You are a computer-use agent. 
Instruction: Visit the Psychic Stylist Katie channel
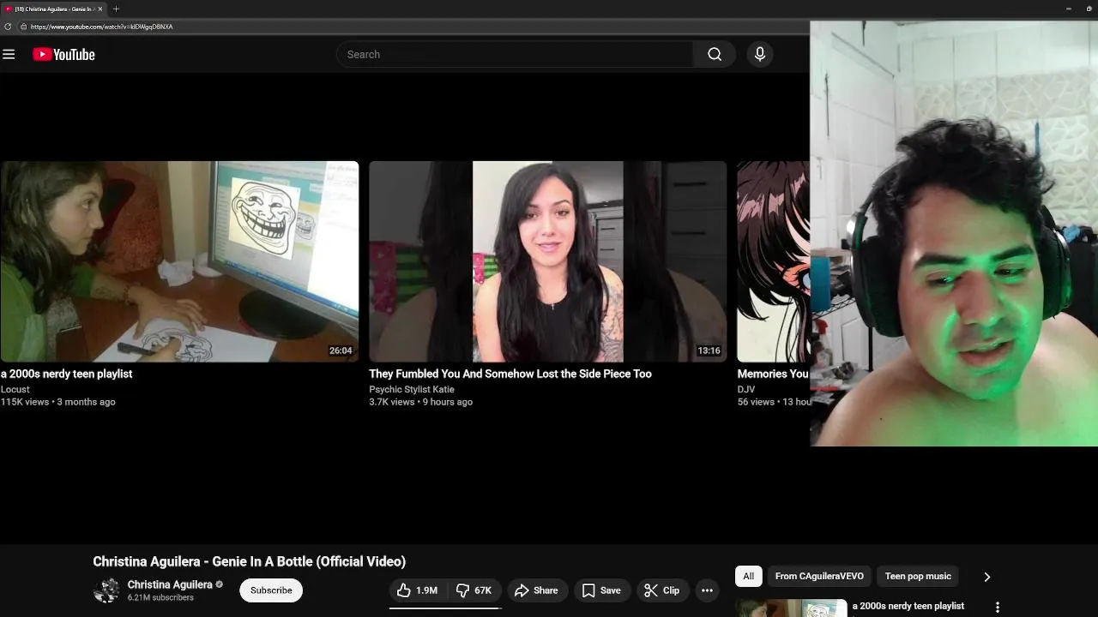click(412, 389)
